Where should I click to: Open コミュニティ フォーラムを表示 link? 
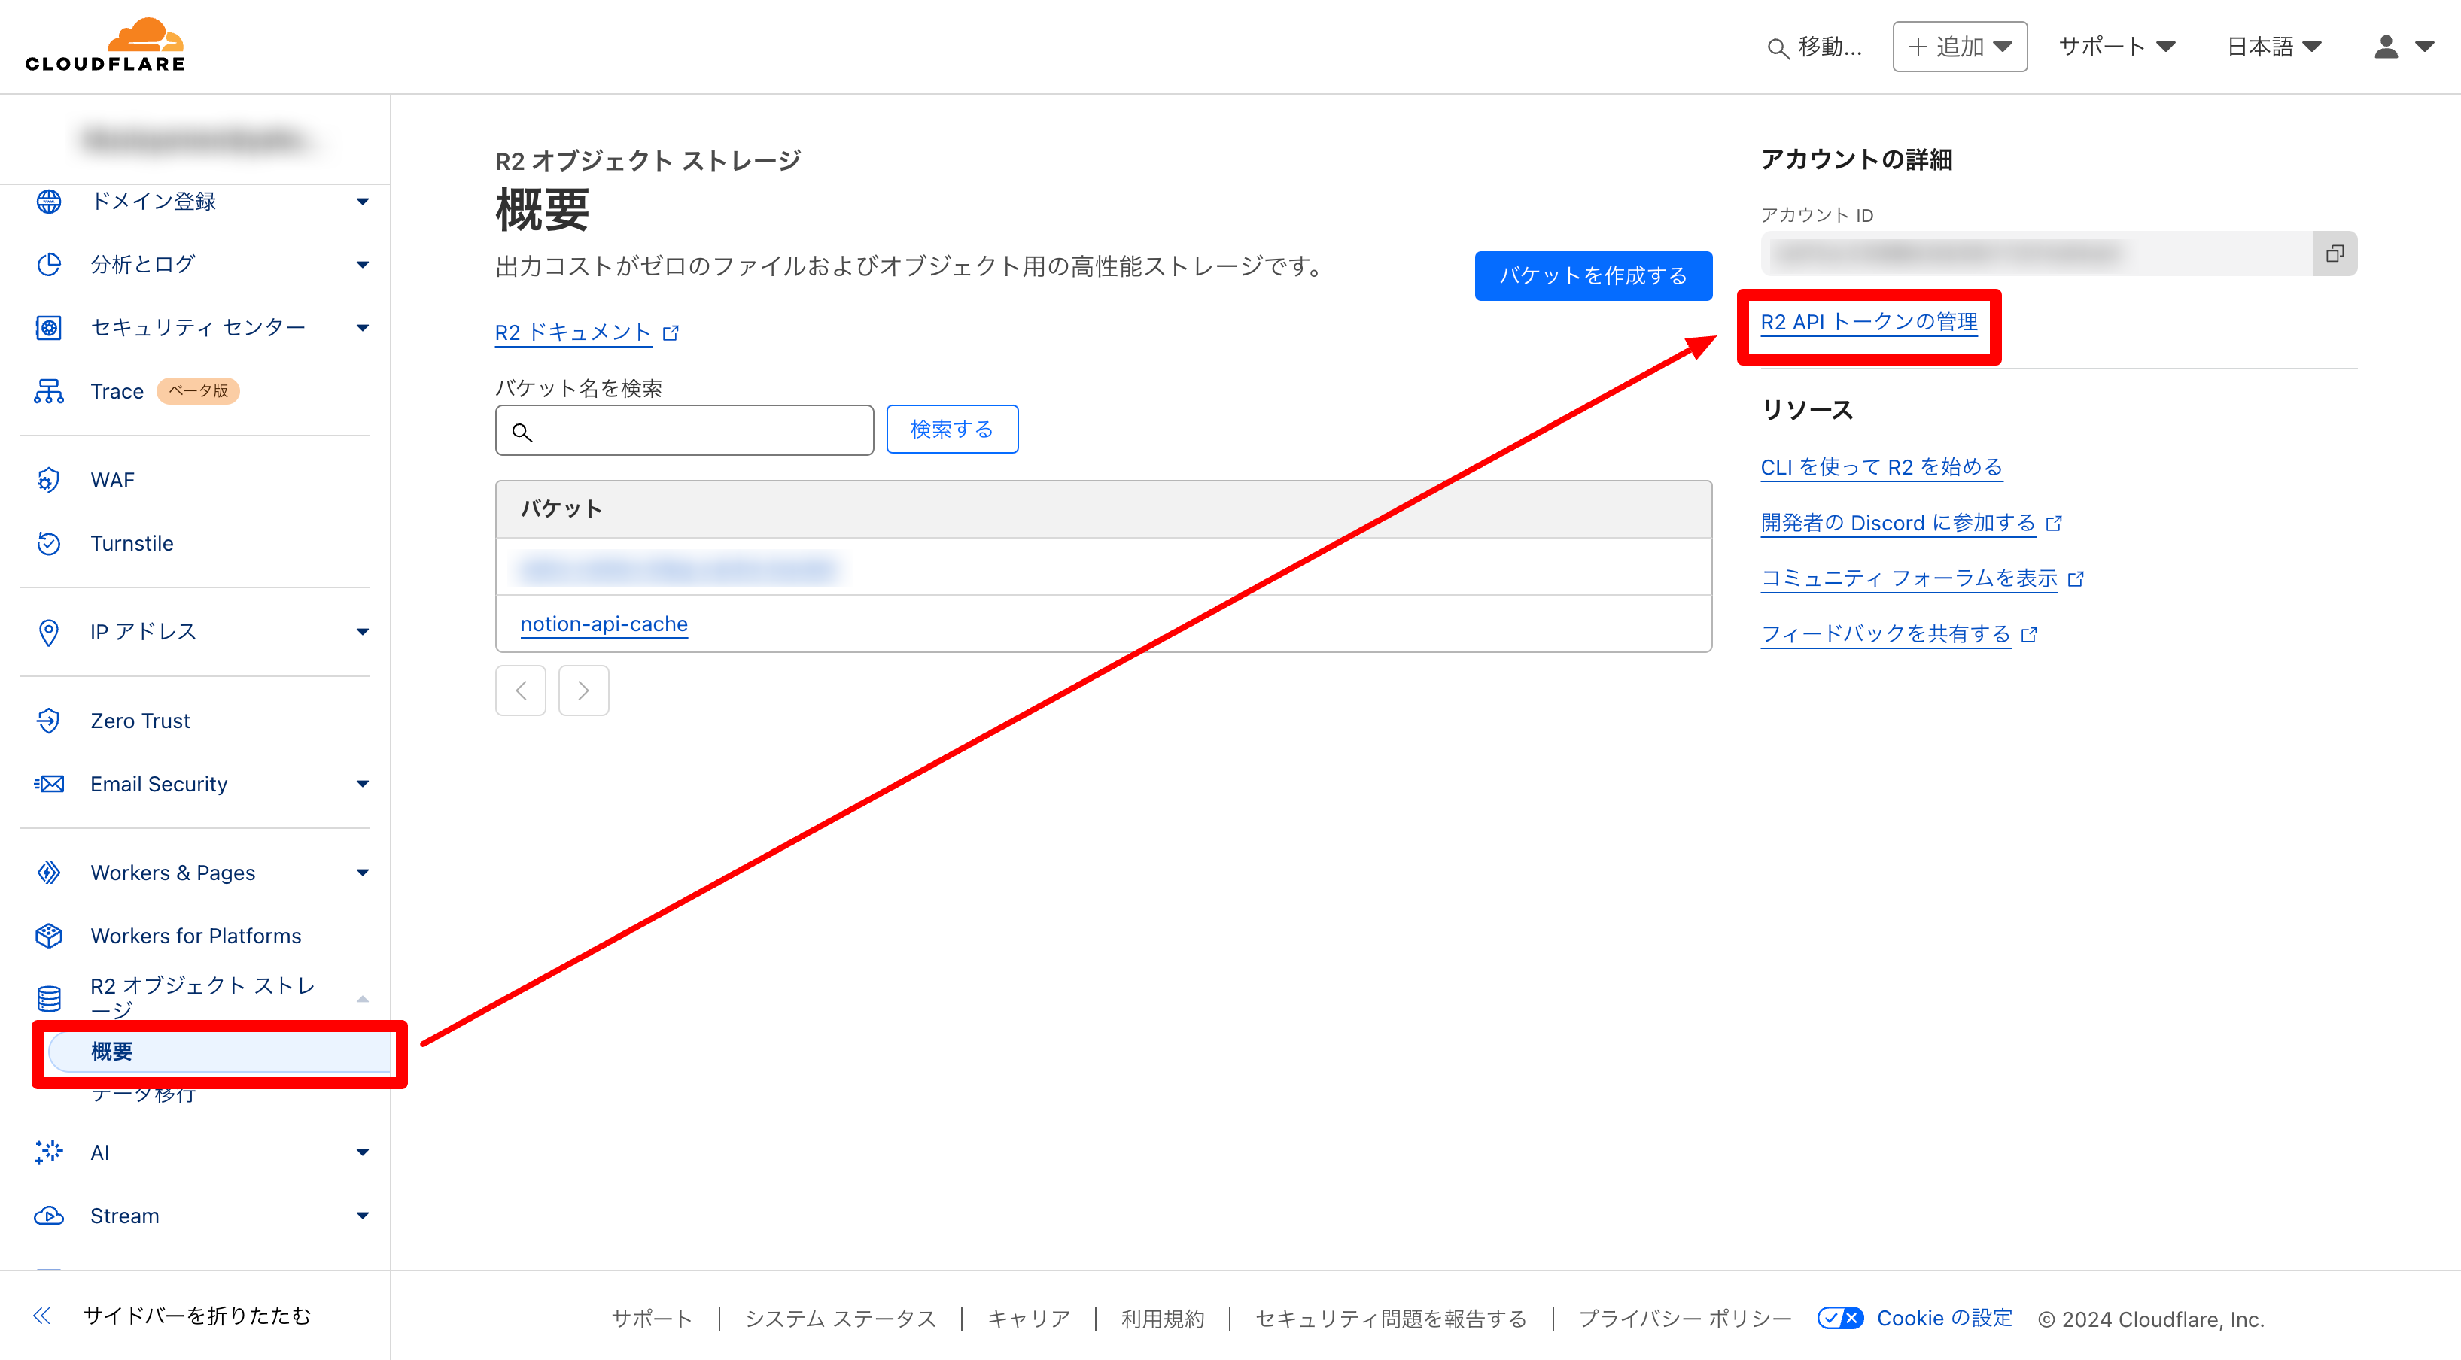tap(1909, 578)
